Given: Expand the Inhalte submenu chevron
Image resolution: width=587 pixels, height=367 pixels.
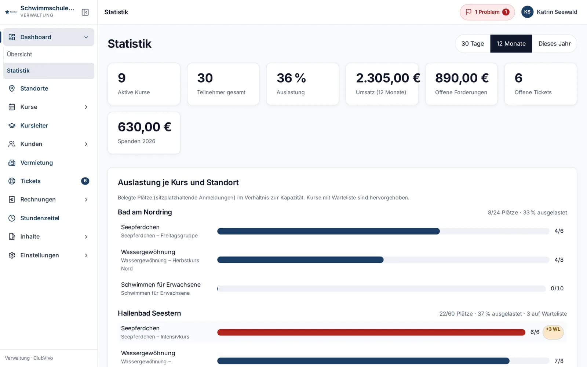Looking at the screenshot, I should point(86,236).
